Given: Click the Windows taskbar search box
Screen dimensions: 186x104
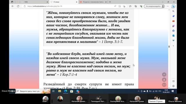Looking at the screenshot, I should coord(33,91).
